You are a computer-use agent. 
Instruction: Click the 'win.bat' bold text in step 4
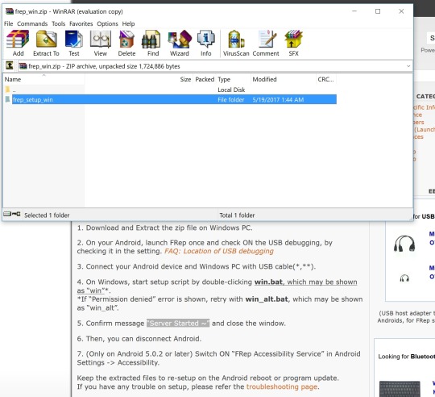[x=268, y=282]
